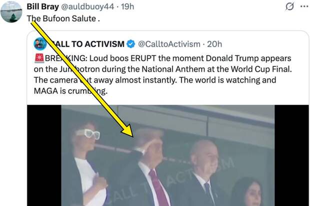
Task: Open the three-dot more options menu
Action: click(x=303, y=7)
